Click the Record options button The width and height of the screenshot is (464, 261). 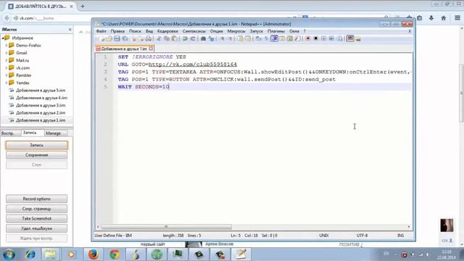coord(37,199)
